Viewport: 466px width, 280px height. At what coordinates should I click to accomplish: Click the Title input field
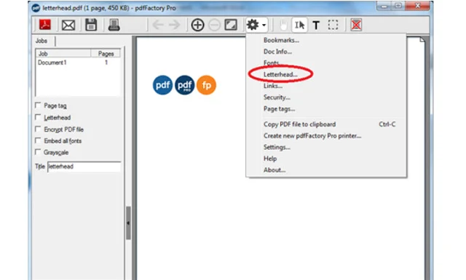tap(84, 167)
